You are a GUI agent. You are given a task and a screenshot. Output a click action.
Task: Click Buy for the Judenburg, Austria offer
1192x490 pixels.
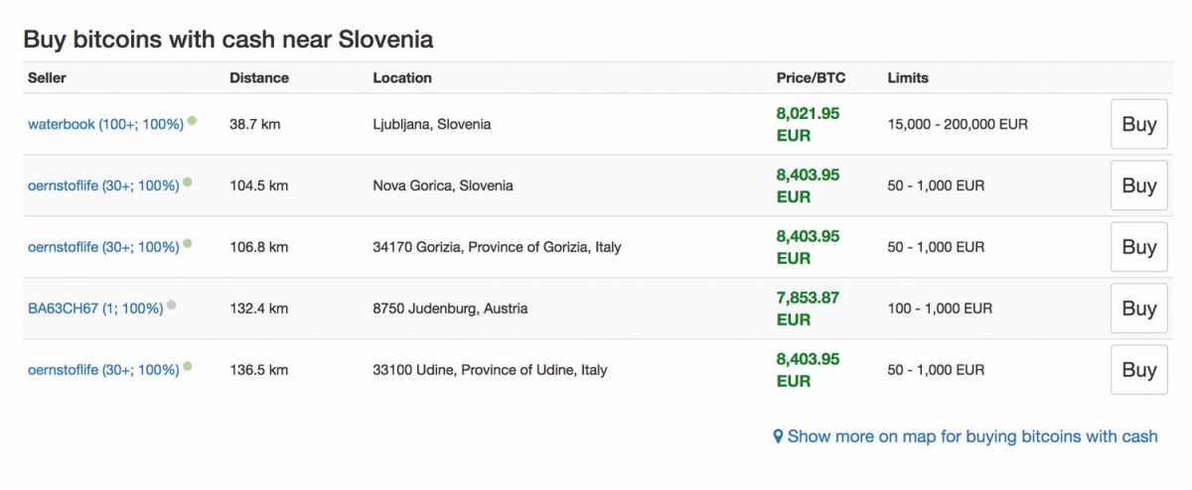(x=1138, y=308)
